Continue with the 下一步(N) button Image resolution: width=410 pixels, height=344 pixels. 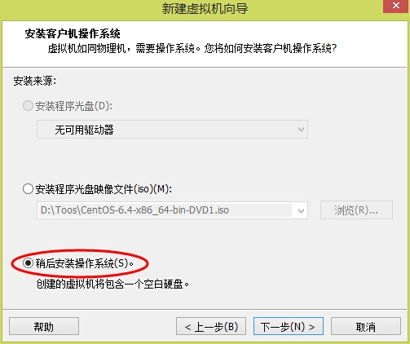[289, 326]
